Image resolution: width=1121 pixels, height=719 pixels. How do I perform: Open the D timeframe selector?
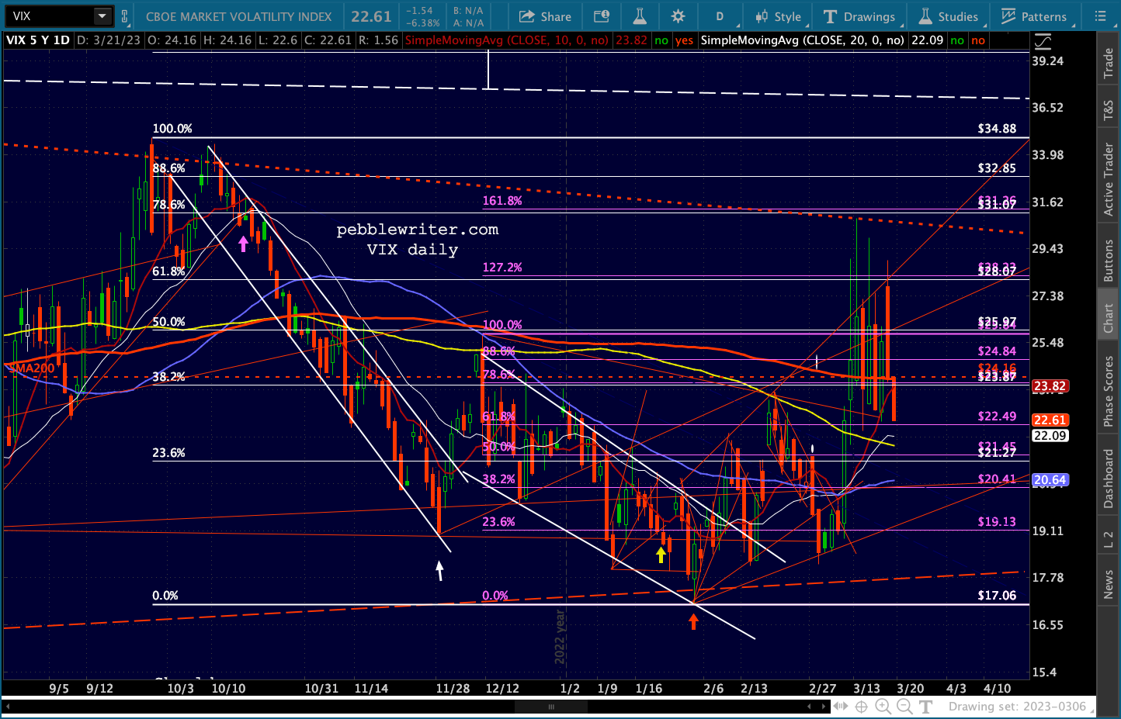[720, 16]
